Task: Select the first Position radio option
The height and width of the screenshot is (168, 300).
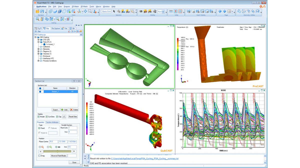Action: 40,147
